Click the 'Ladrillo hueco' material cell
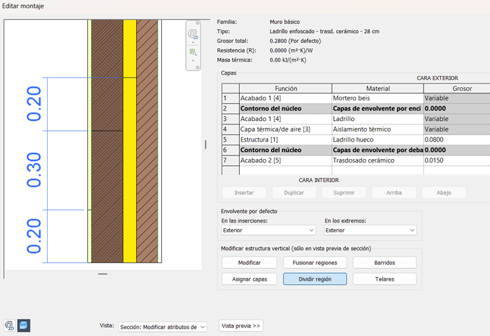This screenshot has height=336, width=490. (x=378, y=140)
